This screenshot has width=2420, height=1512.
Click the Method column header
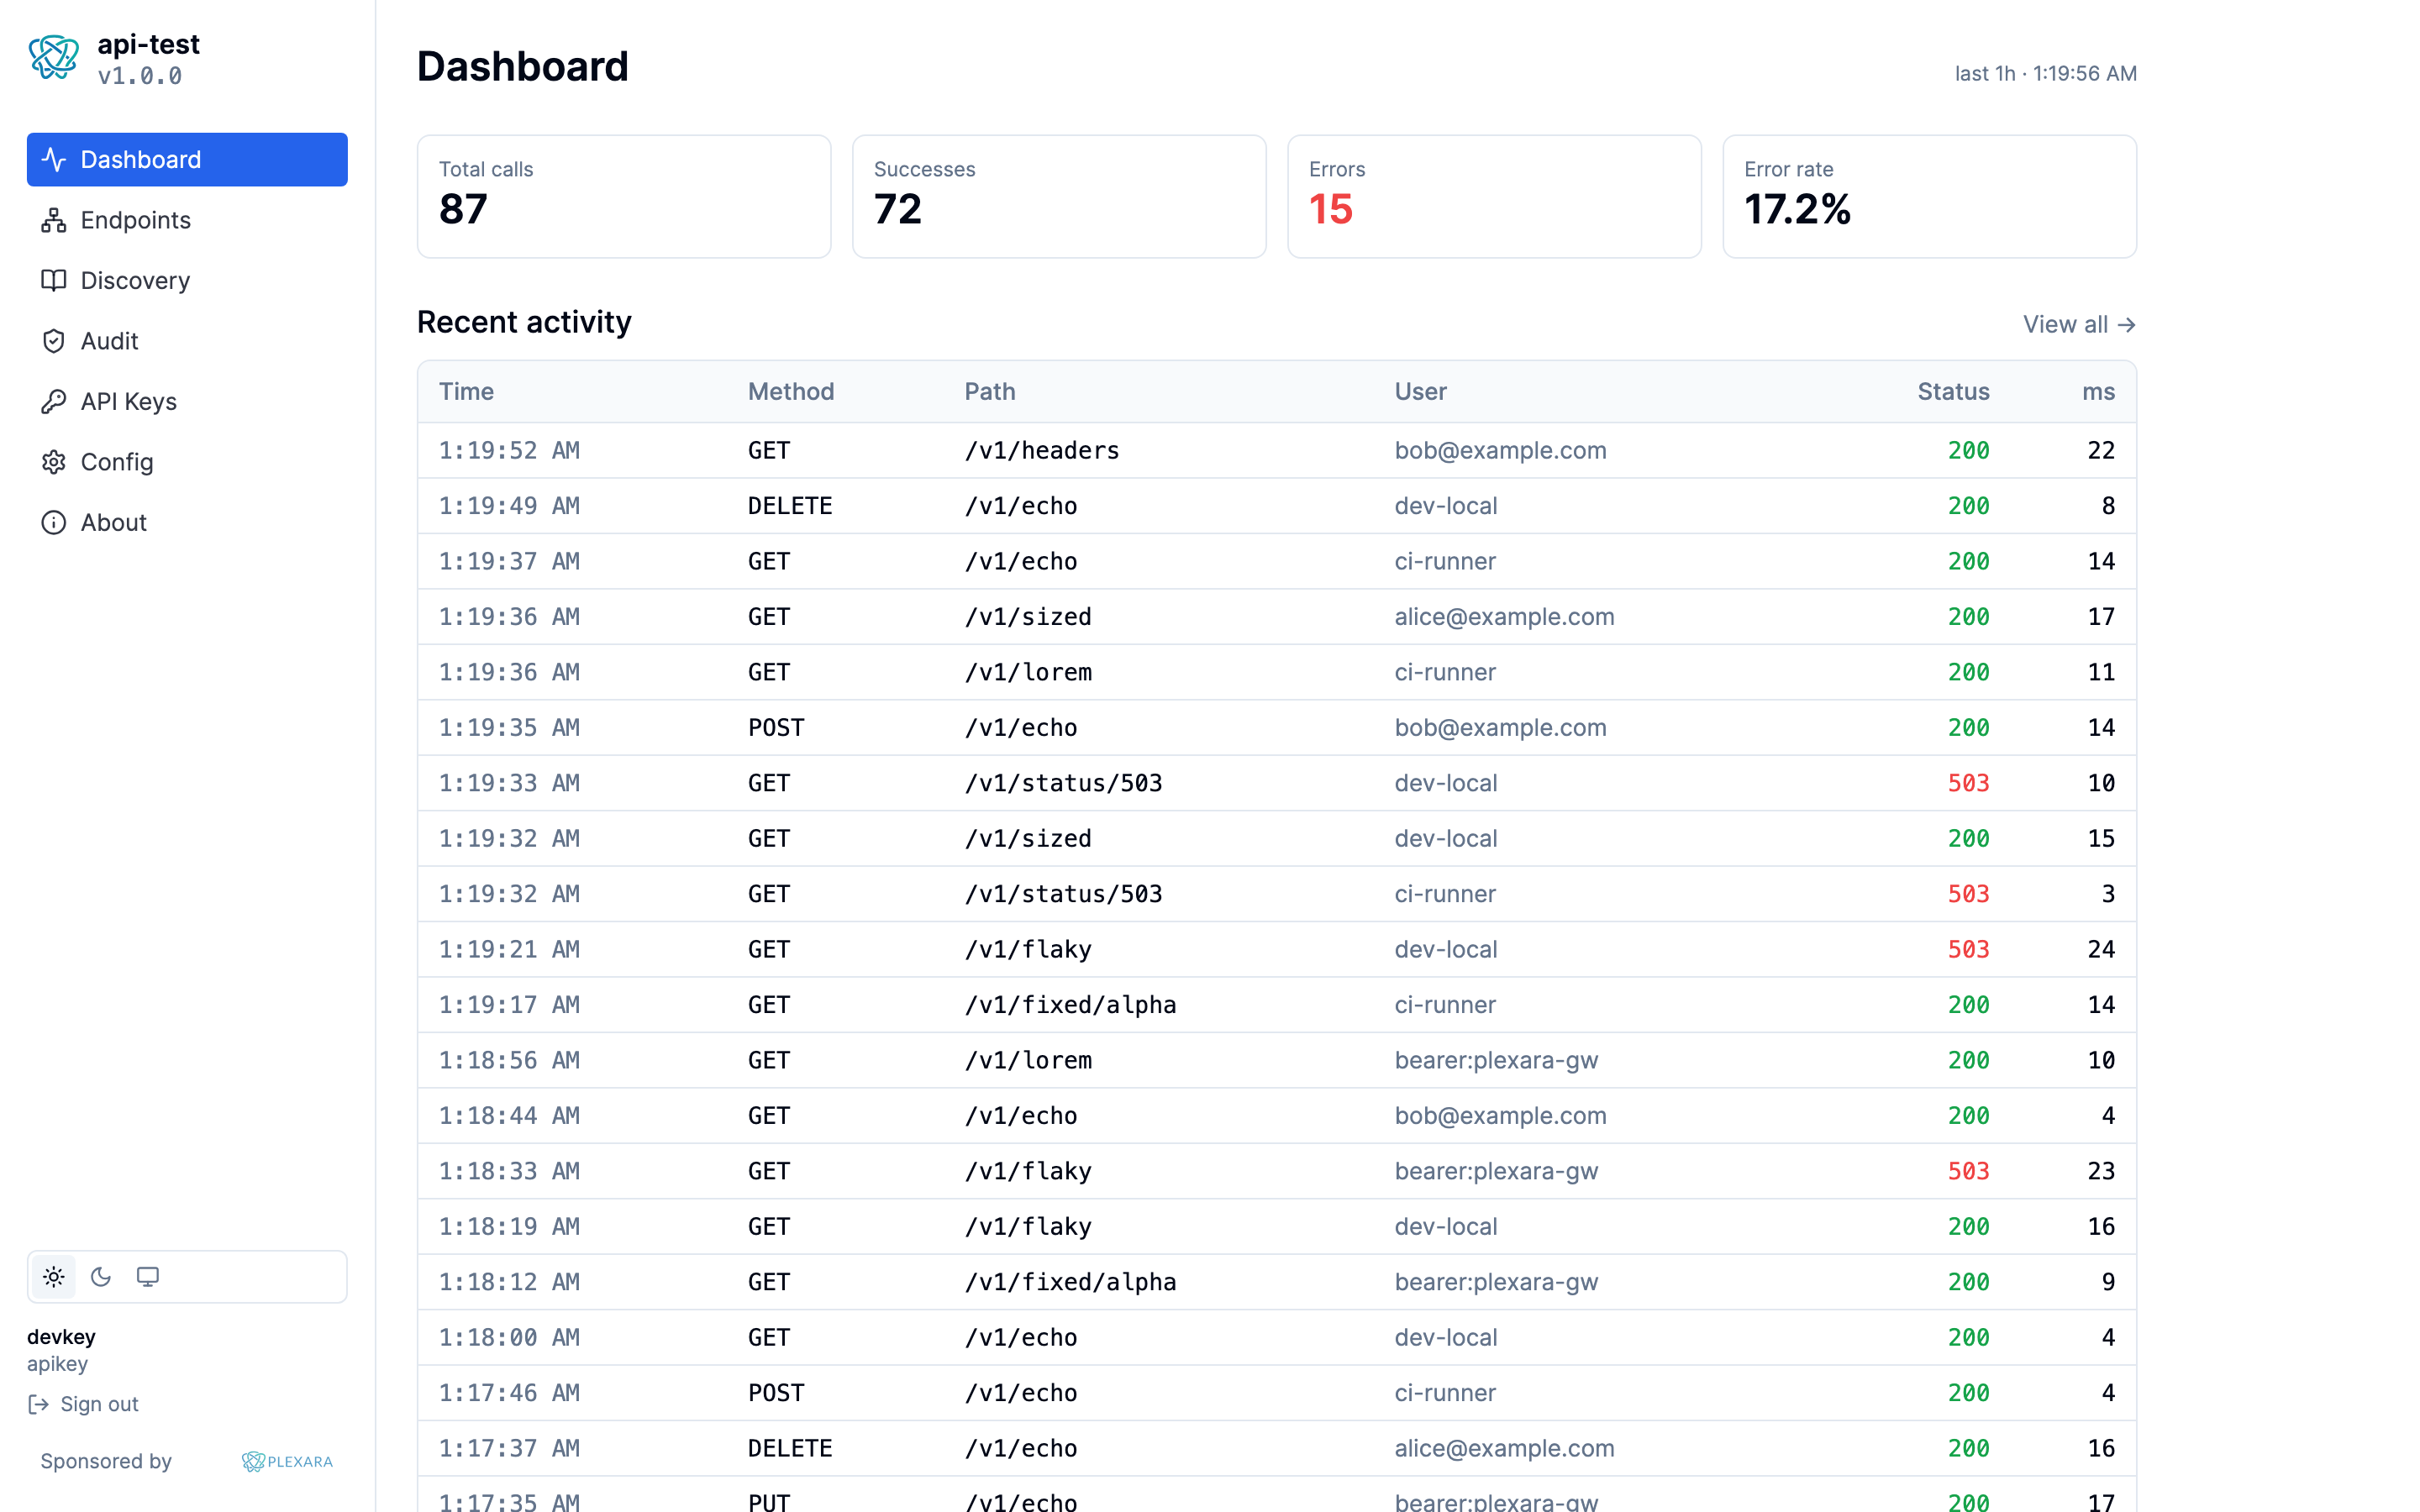point(791,391)
